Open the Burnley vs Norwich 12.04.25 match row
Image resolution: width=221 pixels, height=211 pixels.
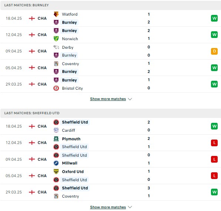pyautogui.click(x=110, y=35)
